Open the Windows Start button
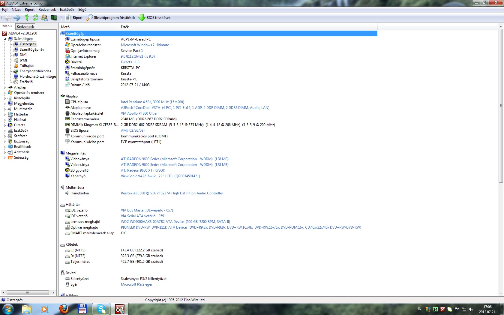 8,309
